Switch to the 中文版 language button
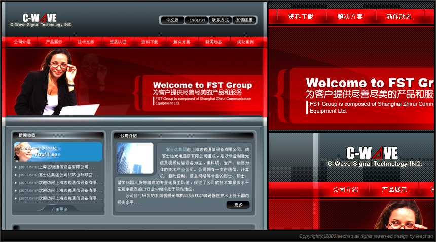This screenshot has height=242, width=436. coord(172,20)
